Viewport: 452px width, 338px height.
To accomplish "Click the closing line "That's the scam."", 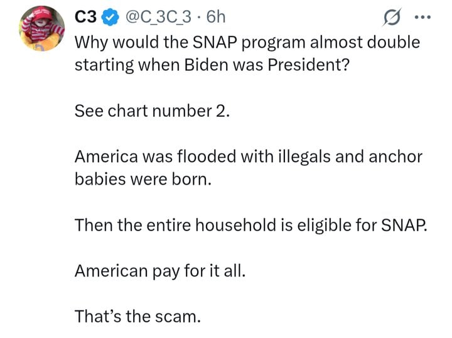I will click(137, 315).
